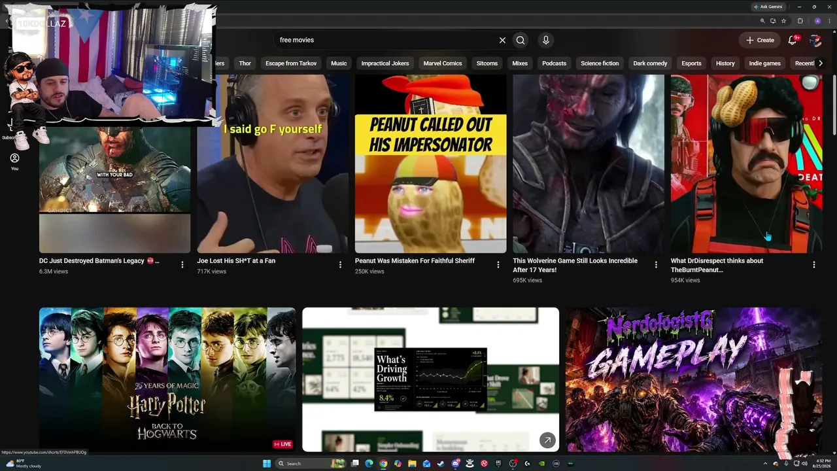The height and width of the screenshot is (471, 837).
Task: Open options for the Wolverine game short
Action: click(x=656, y=265)
